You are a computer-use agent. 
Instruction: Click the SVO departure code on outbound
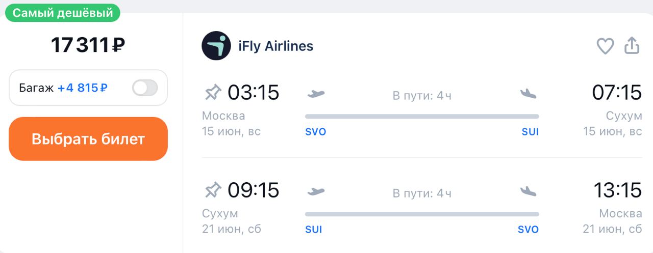click(315, 132)
